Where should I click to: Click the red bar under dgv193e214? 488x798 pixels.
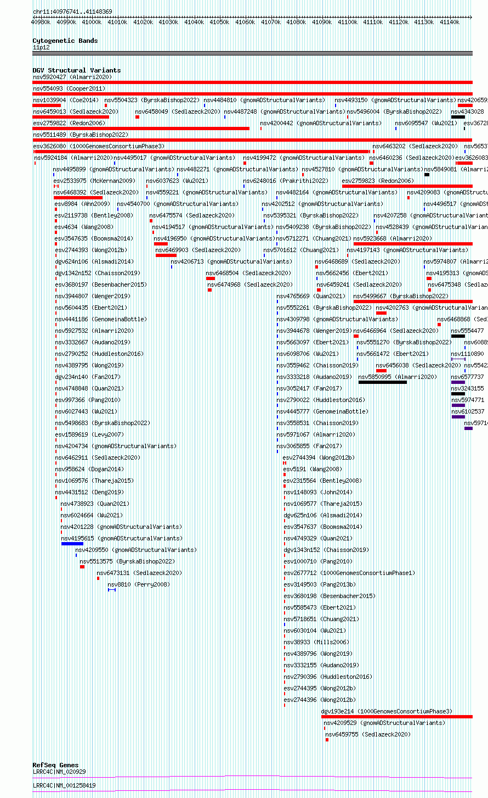click(397, 717)
